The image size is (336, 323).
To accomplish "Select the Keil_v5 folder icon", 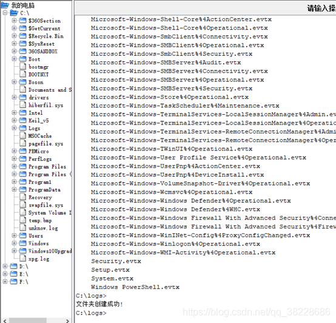I will (x=23, y=120).
